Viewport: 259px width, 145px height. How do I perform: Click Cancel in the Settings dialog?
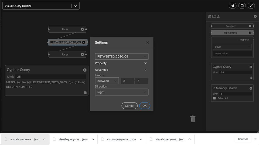pyautogui.click(x=129, y=106)
